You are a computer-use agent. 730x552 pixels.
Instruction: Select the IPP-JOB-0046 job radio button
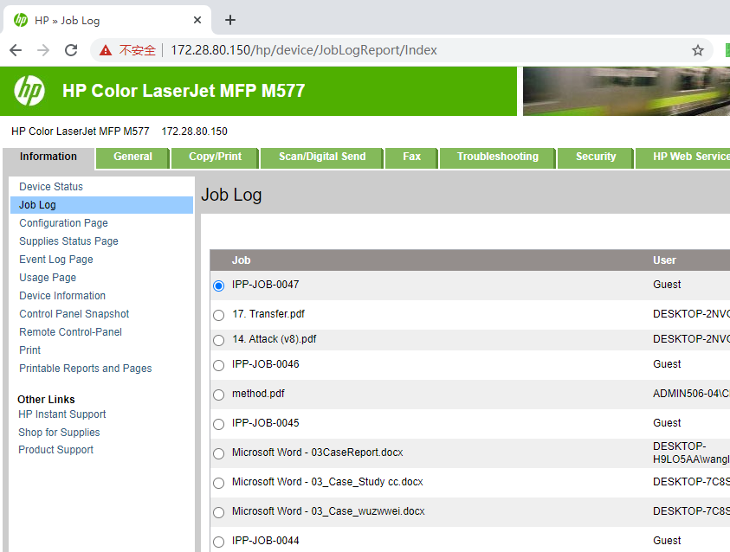[218, 364]
